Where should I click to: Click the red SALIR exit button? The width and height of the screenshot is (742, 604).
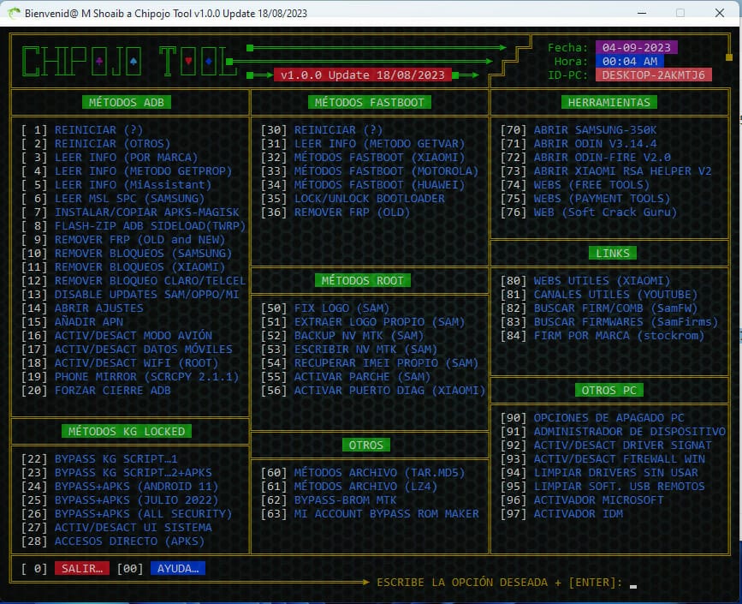coord(82,568)
